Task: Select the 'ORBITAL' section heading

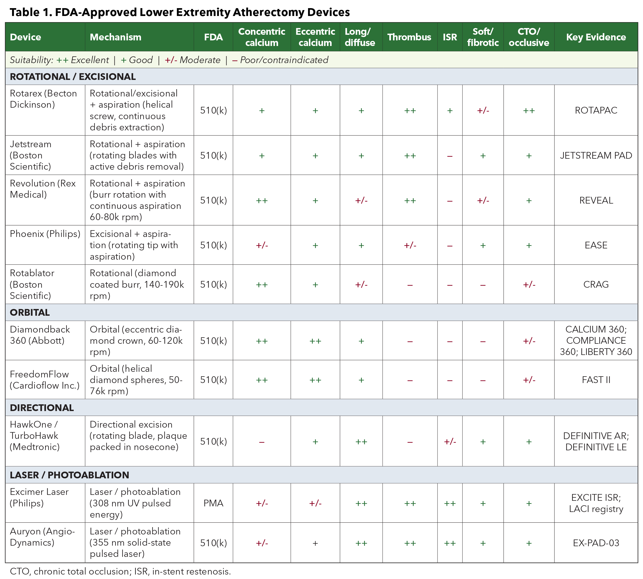Action: (x=30, y=312)
